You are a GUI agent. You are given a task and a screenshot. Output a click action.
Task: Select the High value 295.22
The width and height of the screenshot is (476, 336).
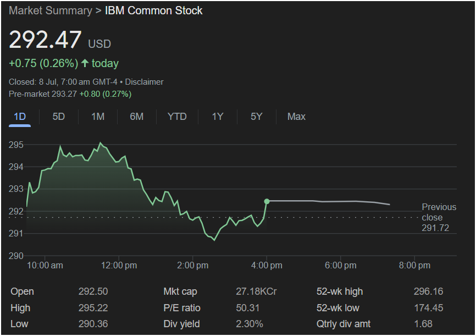(x=93, y=308)
